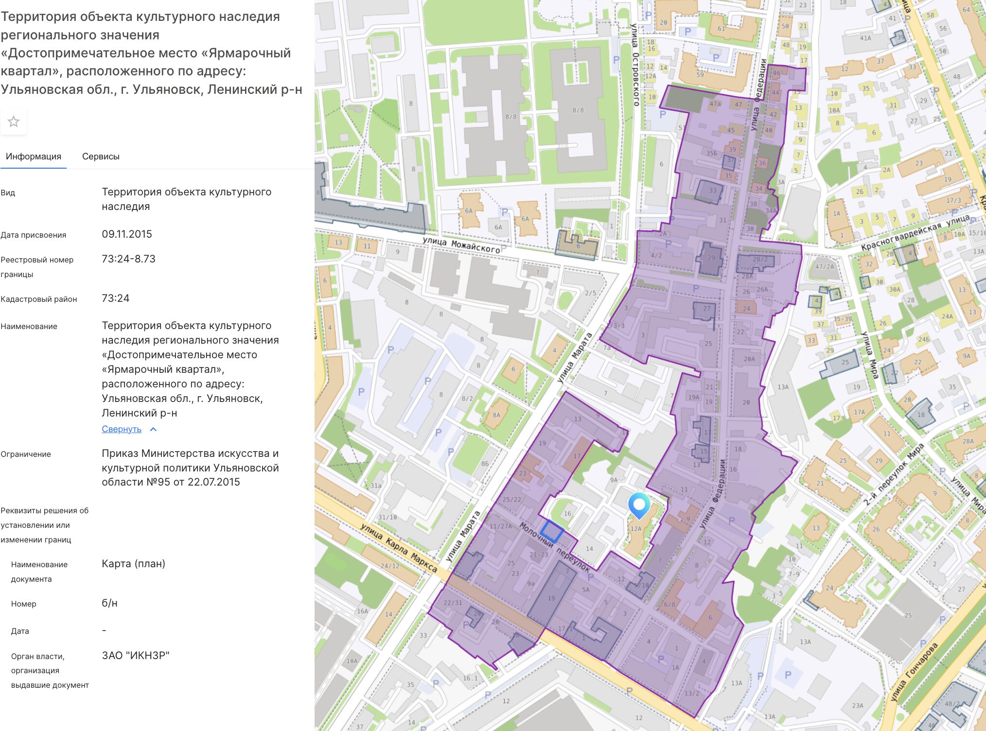Click the Свернуть link
Viewport: 986px width, 731px height.
(x=122, y=429)
